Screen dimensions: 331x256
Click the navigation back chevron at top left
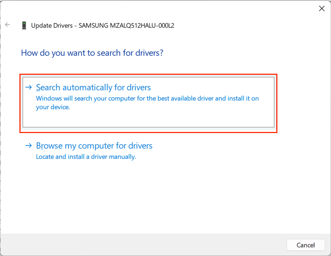8,24
